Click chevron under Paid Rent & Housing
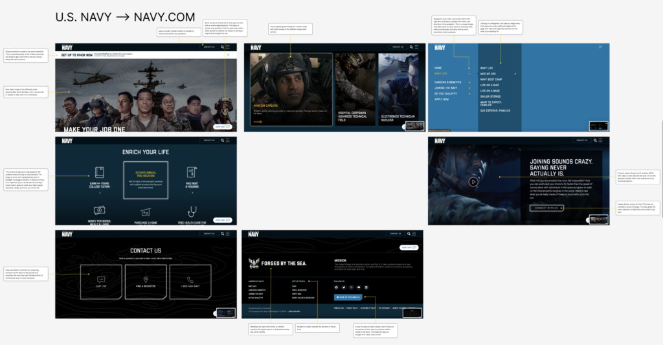663x345 pixels. click(192, 193)
